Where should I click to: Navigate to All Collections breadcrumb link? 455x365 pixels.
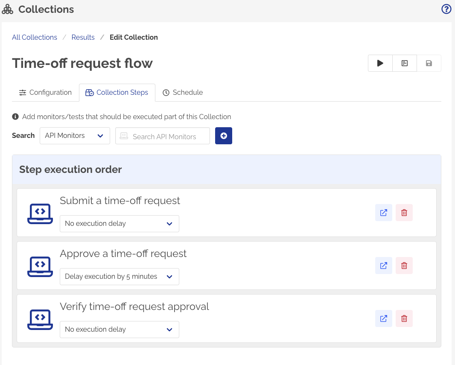[34, 37]
